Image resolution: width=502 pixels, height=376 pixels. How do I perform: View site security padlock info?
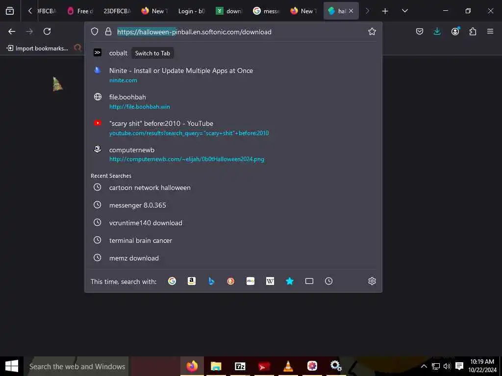pos(108,31)
